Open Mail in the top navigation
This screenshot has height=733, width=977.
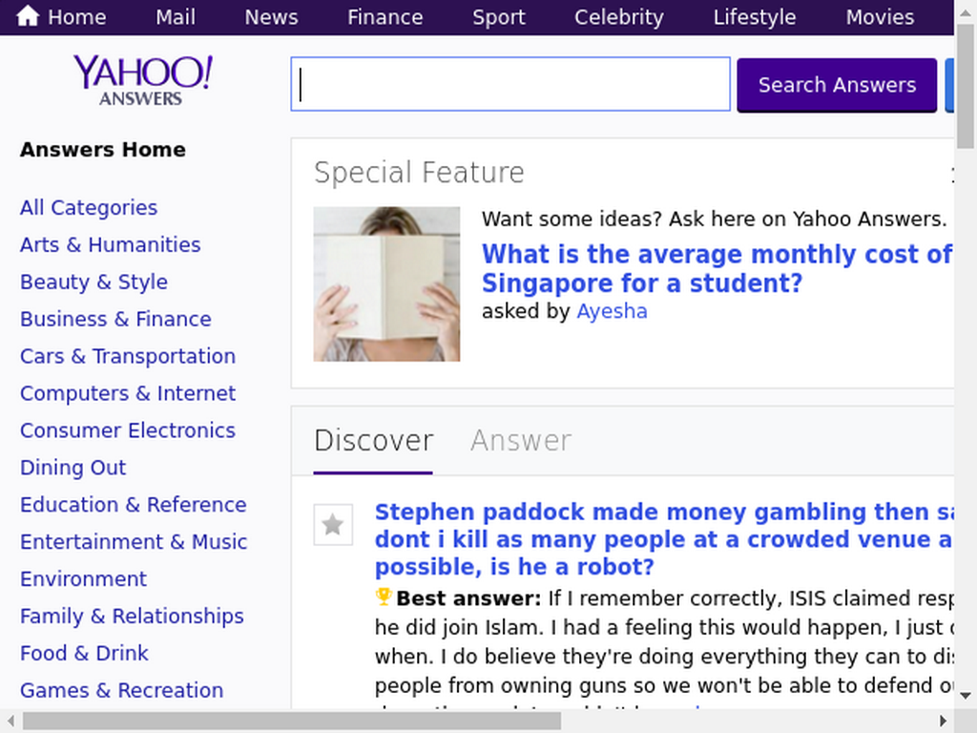tap(176, 17)
